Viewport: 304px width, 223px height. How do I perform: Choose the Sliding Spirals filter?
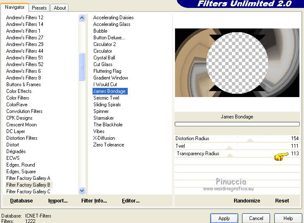pyautogui.click(x=107, y=105)
